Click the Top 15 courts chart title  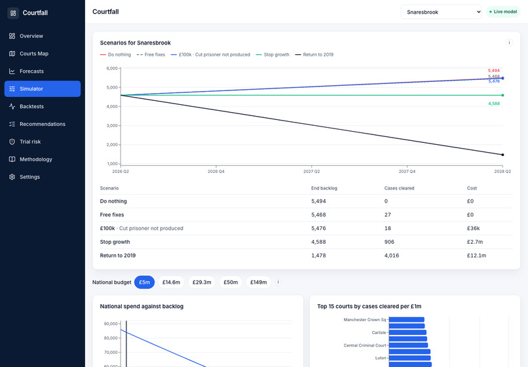tap(369, 306)
